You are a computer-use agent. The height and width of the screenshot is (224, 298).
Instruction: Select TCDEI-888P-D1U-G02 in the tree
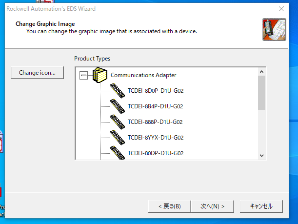coord(155,122)
